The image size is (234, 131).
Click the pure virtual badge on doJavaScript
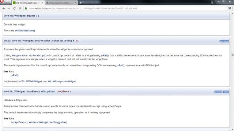pos(224,41)
